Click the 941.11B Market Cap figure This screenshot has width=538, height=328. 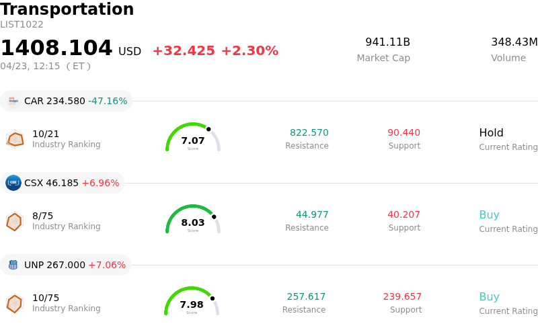pyautogui.click(x=387, y=42)
